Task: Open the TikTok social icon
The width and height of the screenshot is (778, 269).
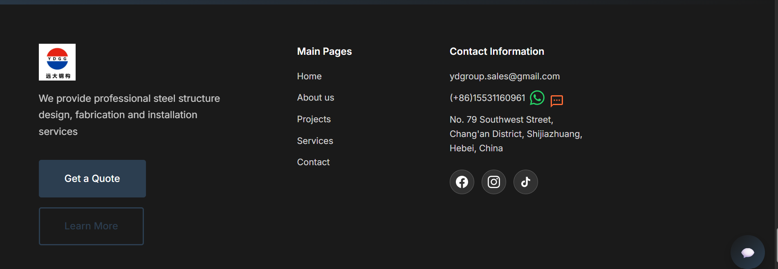Action: [526, 182]
